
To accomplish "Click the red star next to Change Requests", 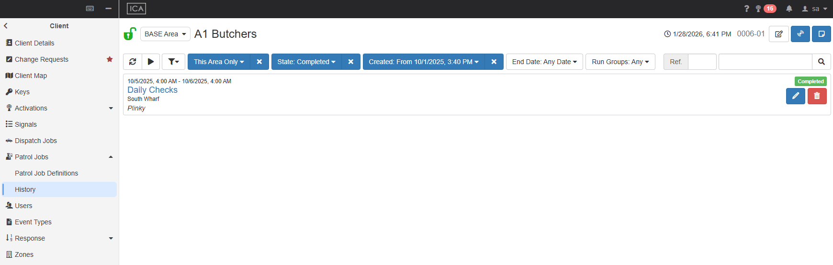I will pyautogui.click(x=110, y=59).
